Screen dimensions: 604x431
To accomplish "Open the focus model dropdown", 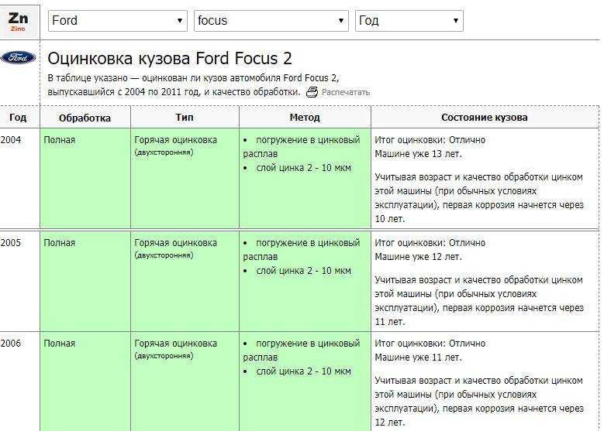I will pos(271,21).
